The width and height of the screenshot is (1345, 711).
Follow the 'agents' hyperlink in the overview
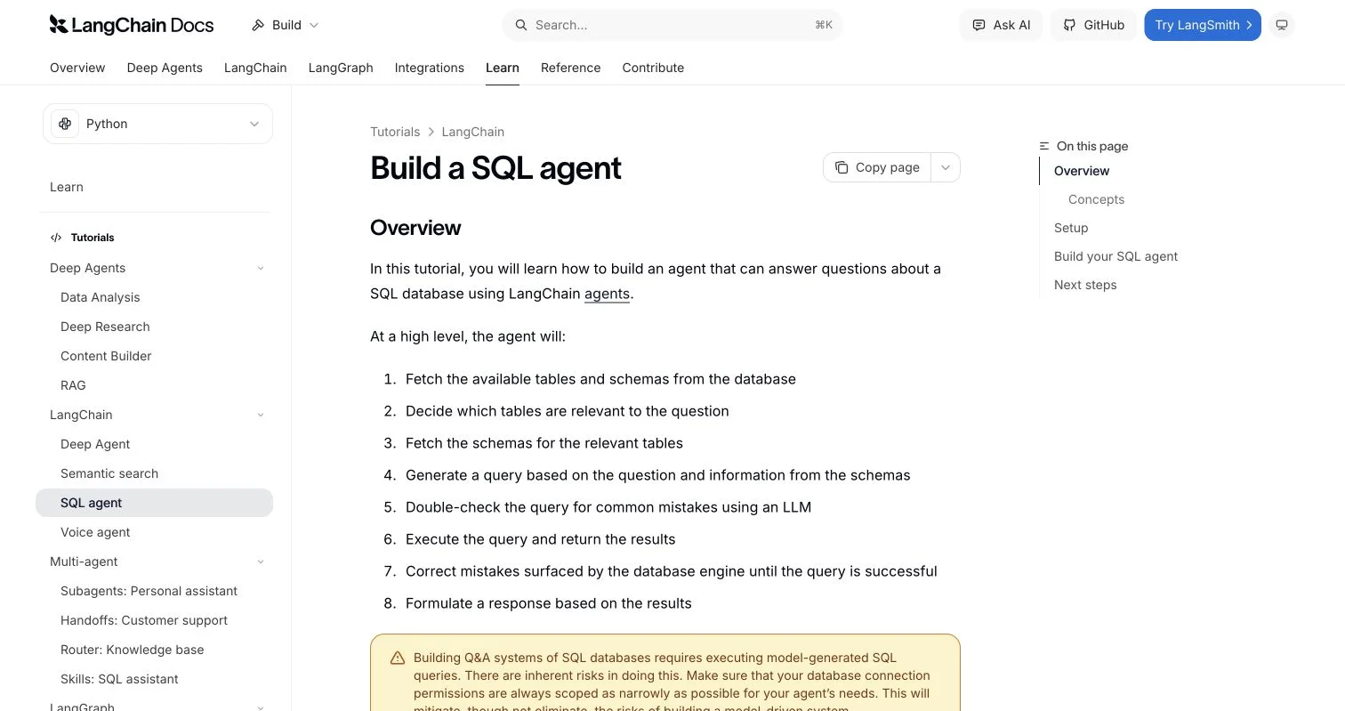[x=607, y=294]
